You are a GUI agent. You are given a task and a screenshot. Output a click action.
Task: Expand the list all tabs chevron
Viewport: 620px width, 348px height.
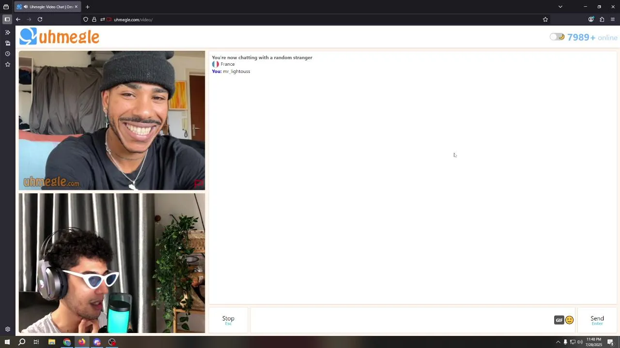pyautogui.click(x=560, y=7)
